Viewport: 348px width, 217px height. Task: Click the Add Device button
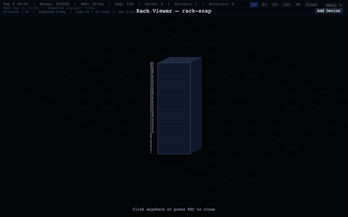point(328,11)
